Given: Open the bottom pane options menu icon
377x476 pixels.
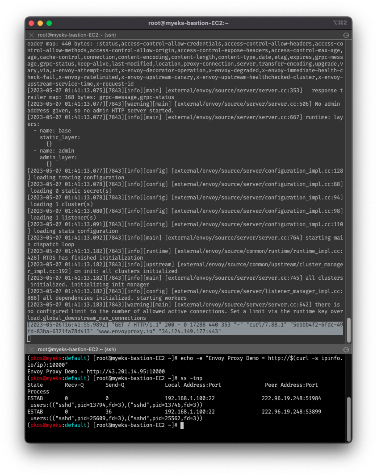Looking at the screenshot, I should click(346, 349).
